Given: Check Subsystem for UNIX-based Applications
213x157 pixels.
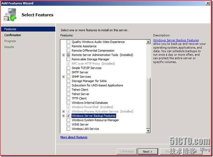Looking at the screenshot, I should tap(68, 85).
